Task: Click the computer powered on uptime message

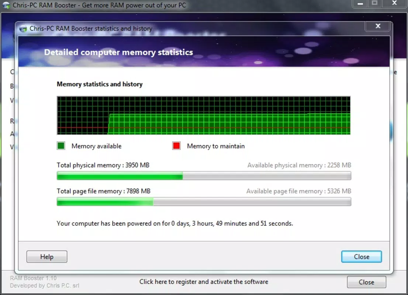Action: [175, 223]
